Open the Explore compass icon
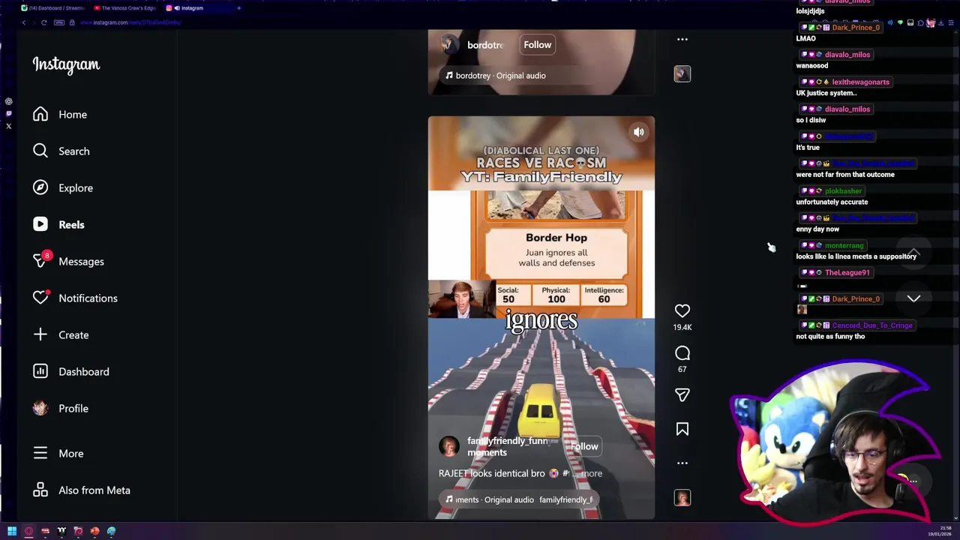Viewport: 960px width, 540px height. [x=40, y=188]
